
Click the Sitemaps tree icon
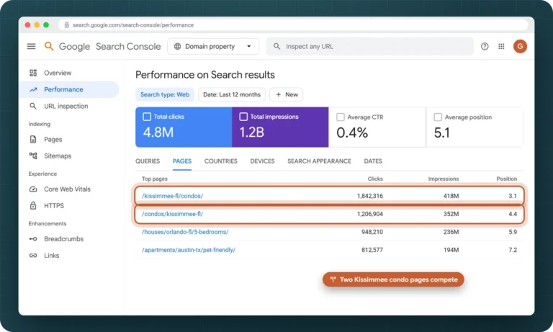point(33,156)
